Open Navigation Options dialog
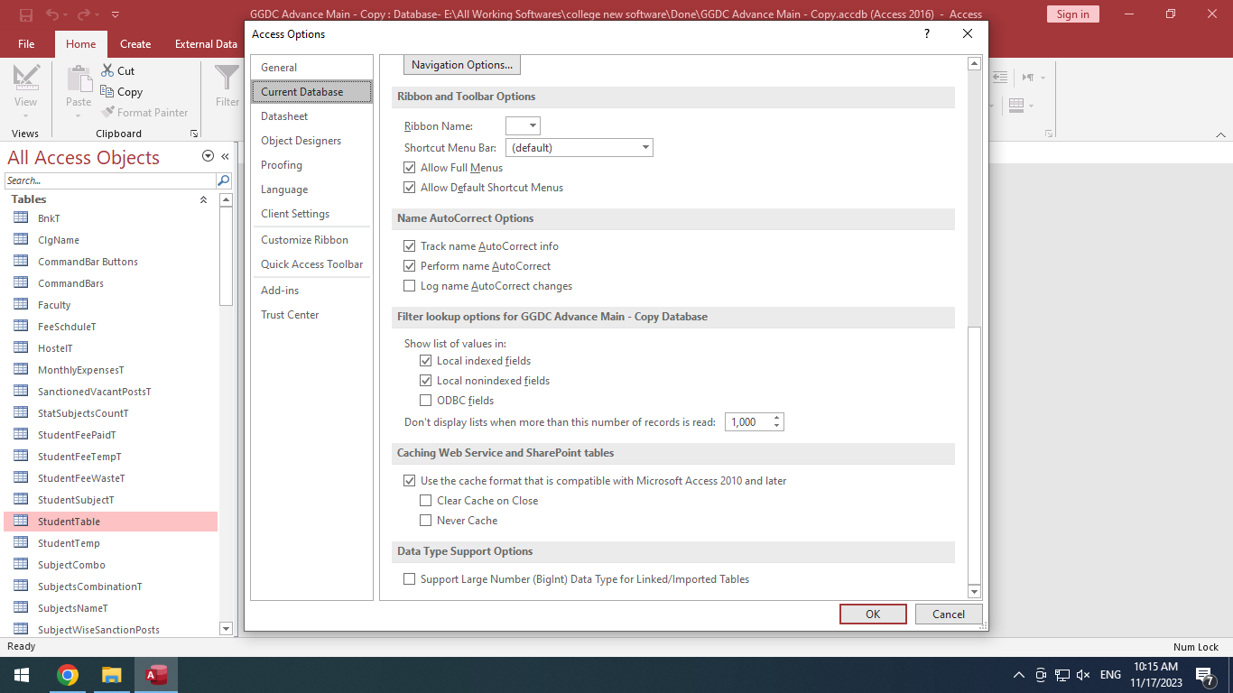Image resolution: width=1233 pixels, height=693 pixels. click(462, 65)
